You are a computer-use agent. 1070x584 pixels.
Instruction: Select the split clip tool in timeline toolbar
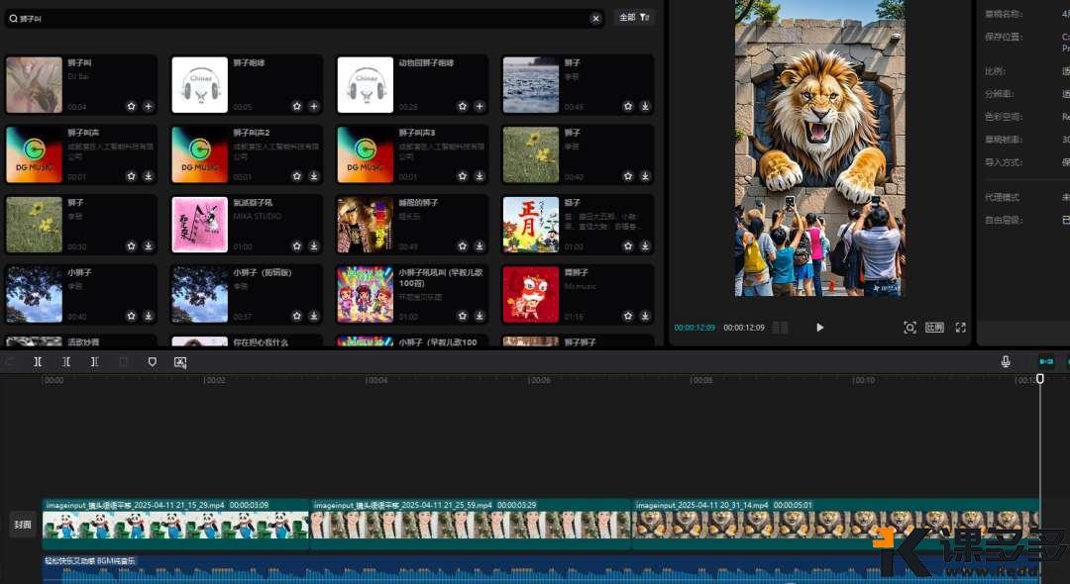click(38, 362)
